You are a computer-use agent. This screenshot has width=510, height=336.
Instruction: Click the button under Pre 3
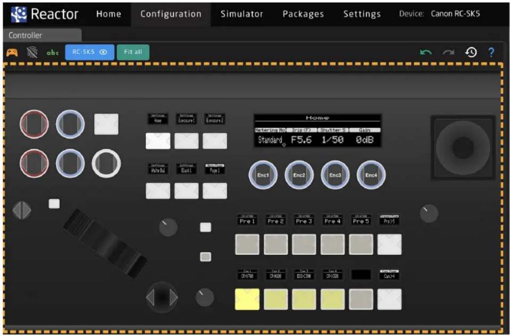[304, 244]
